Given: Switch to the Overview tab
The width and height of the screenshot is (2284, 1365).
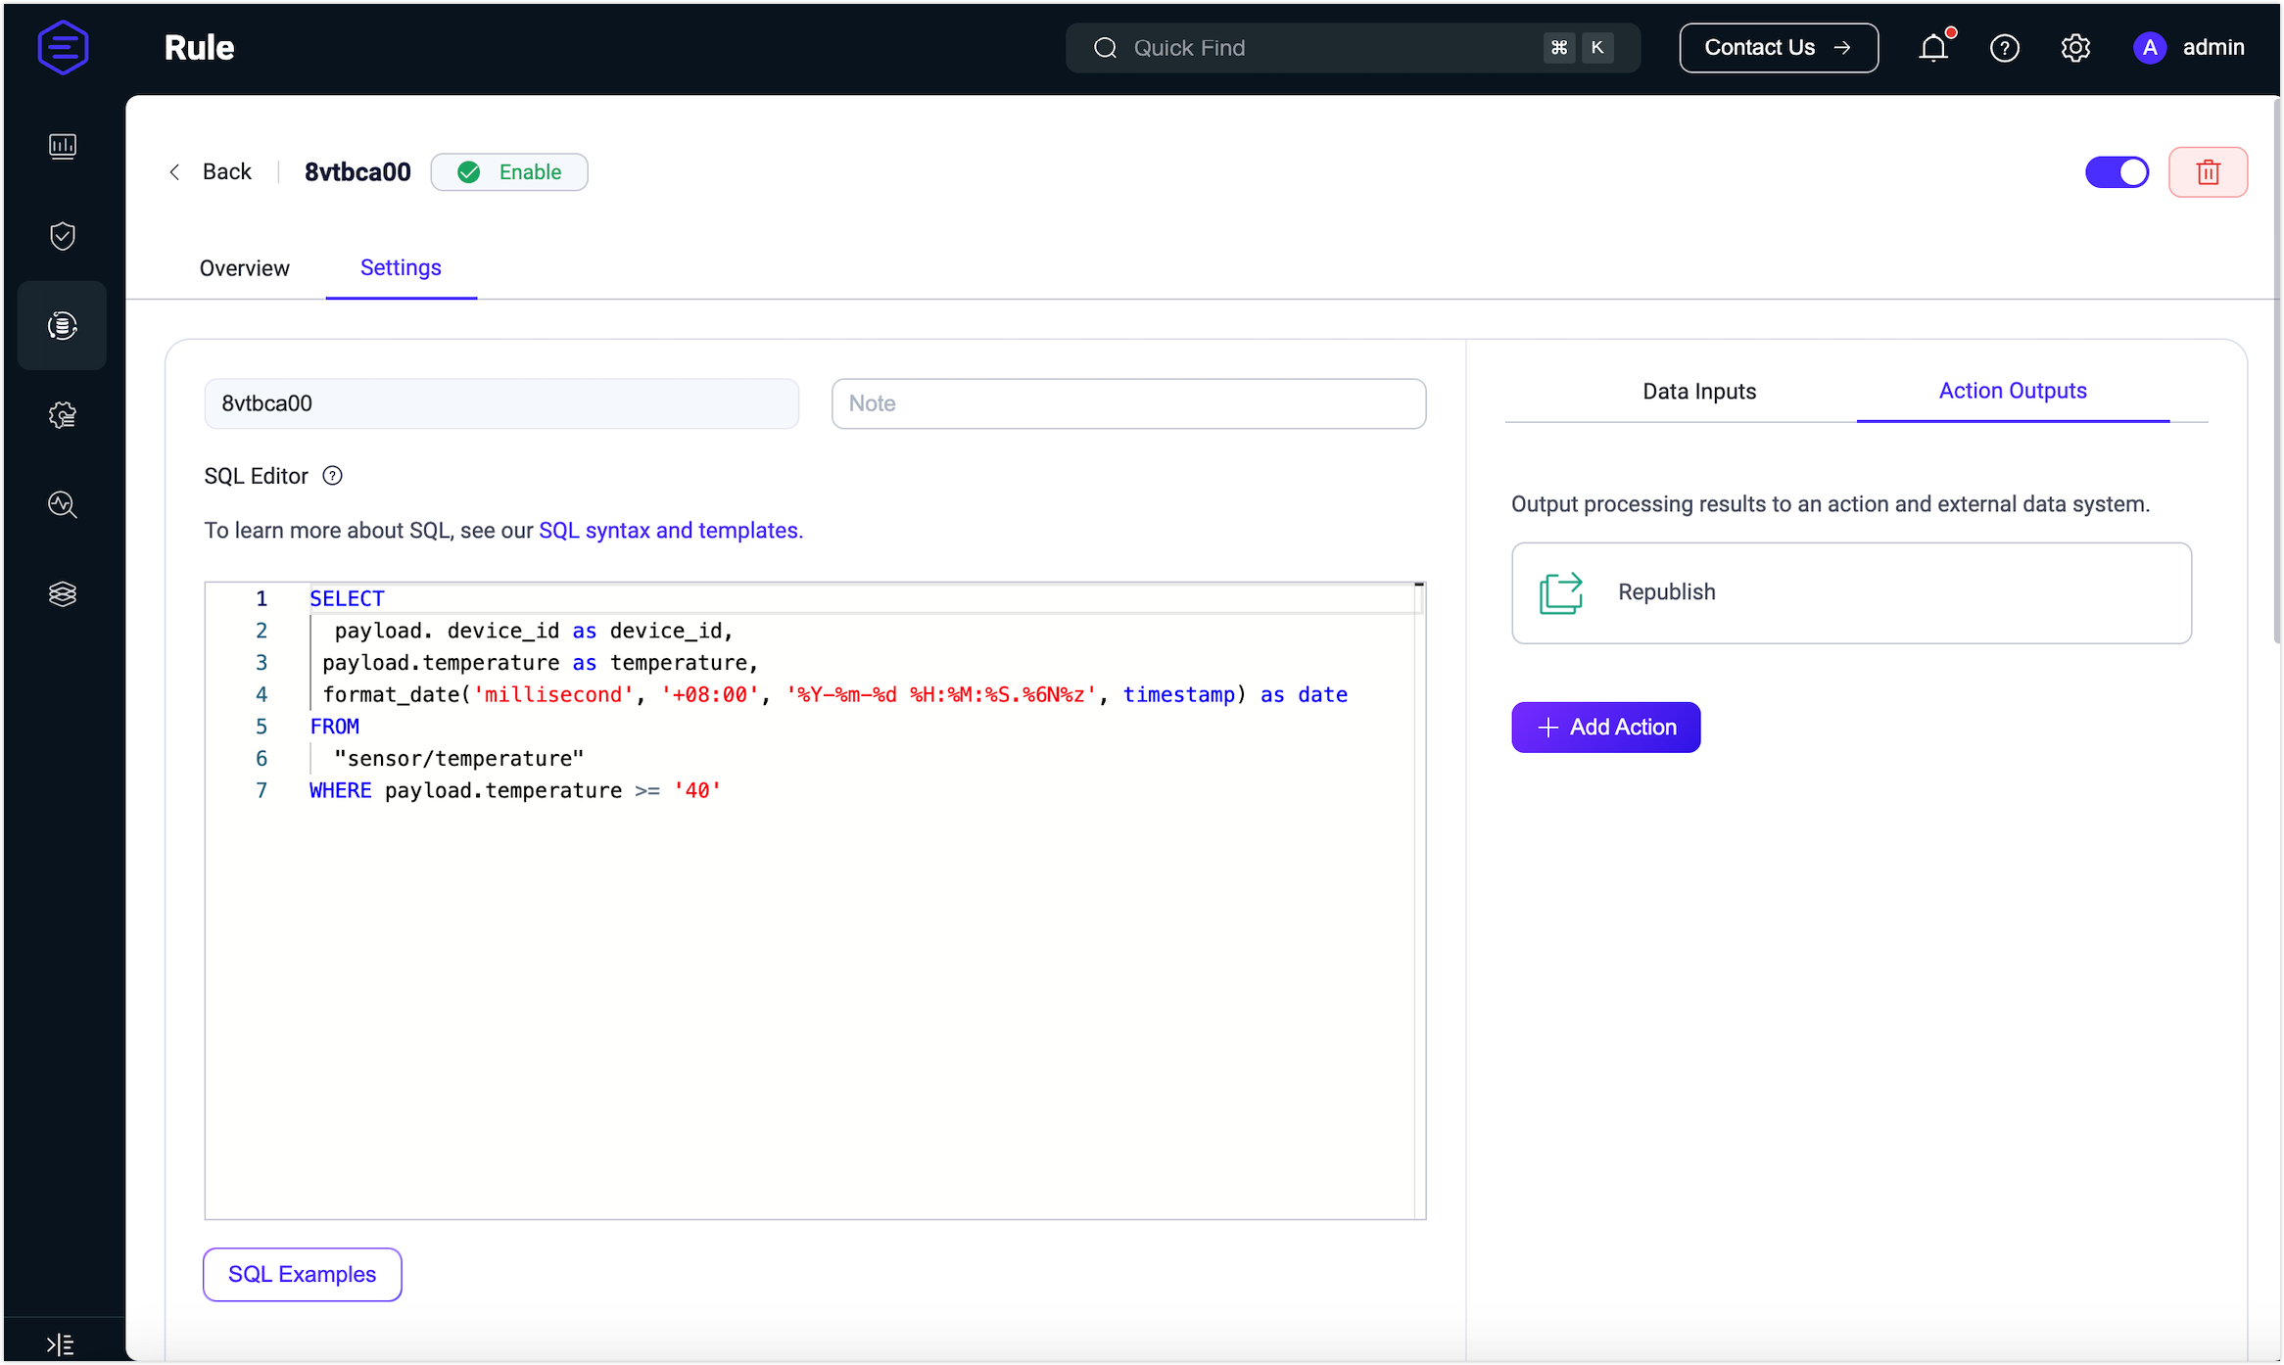Looking at the screenshot, I should (x=245, y=266).
